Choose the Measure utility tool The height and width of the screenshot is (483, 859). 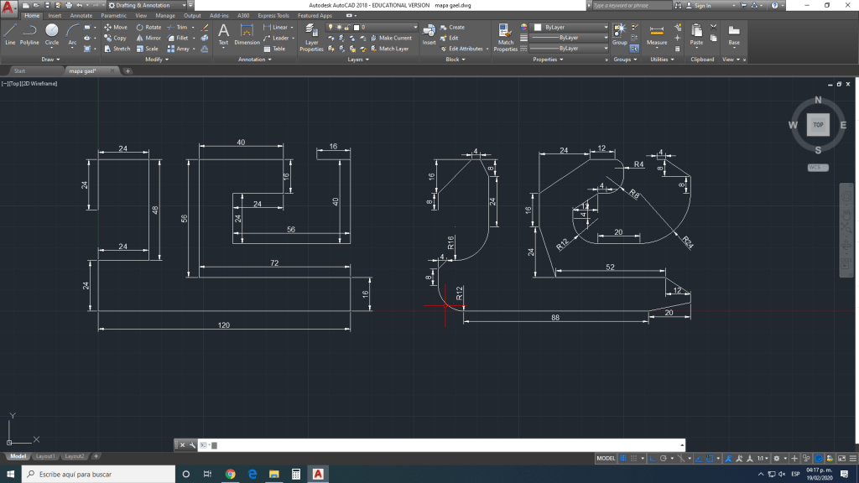[x=657, y=34]
